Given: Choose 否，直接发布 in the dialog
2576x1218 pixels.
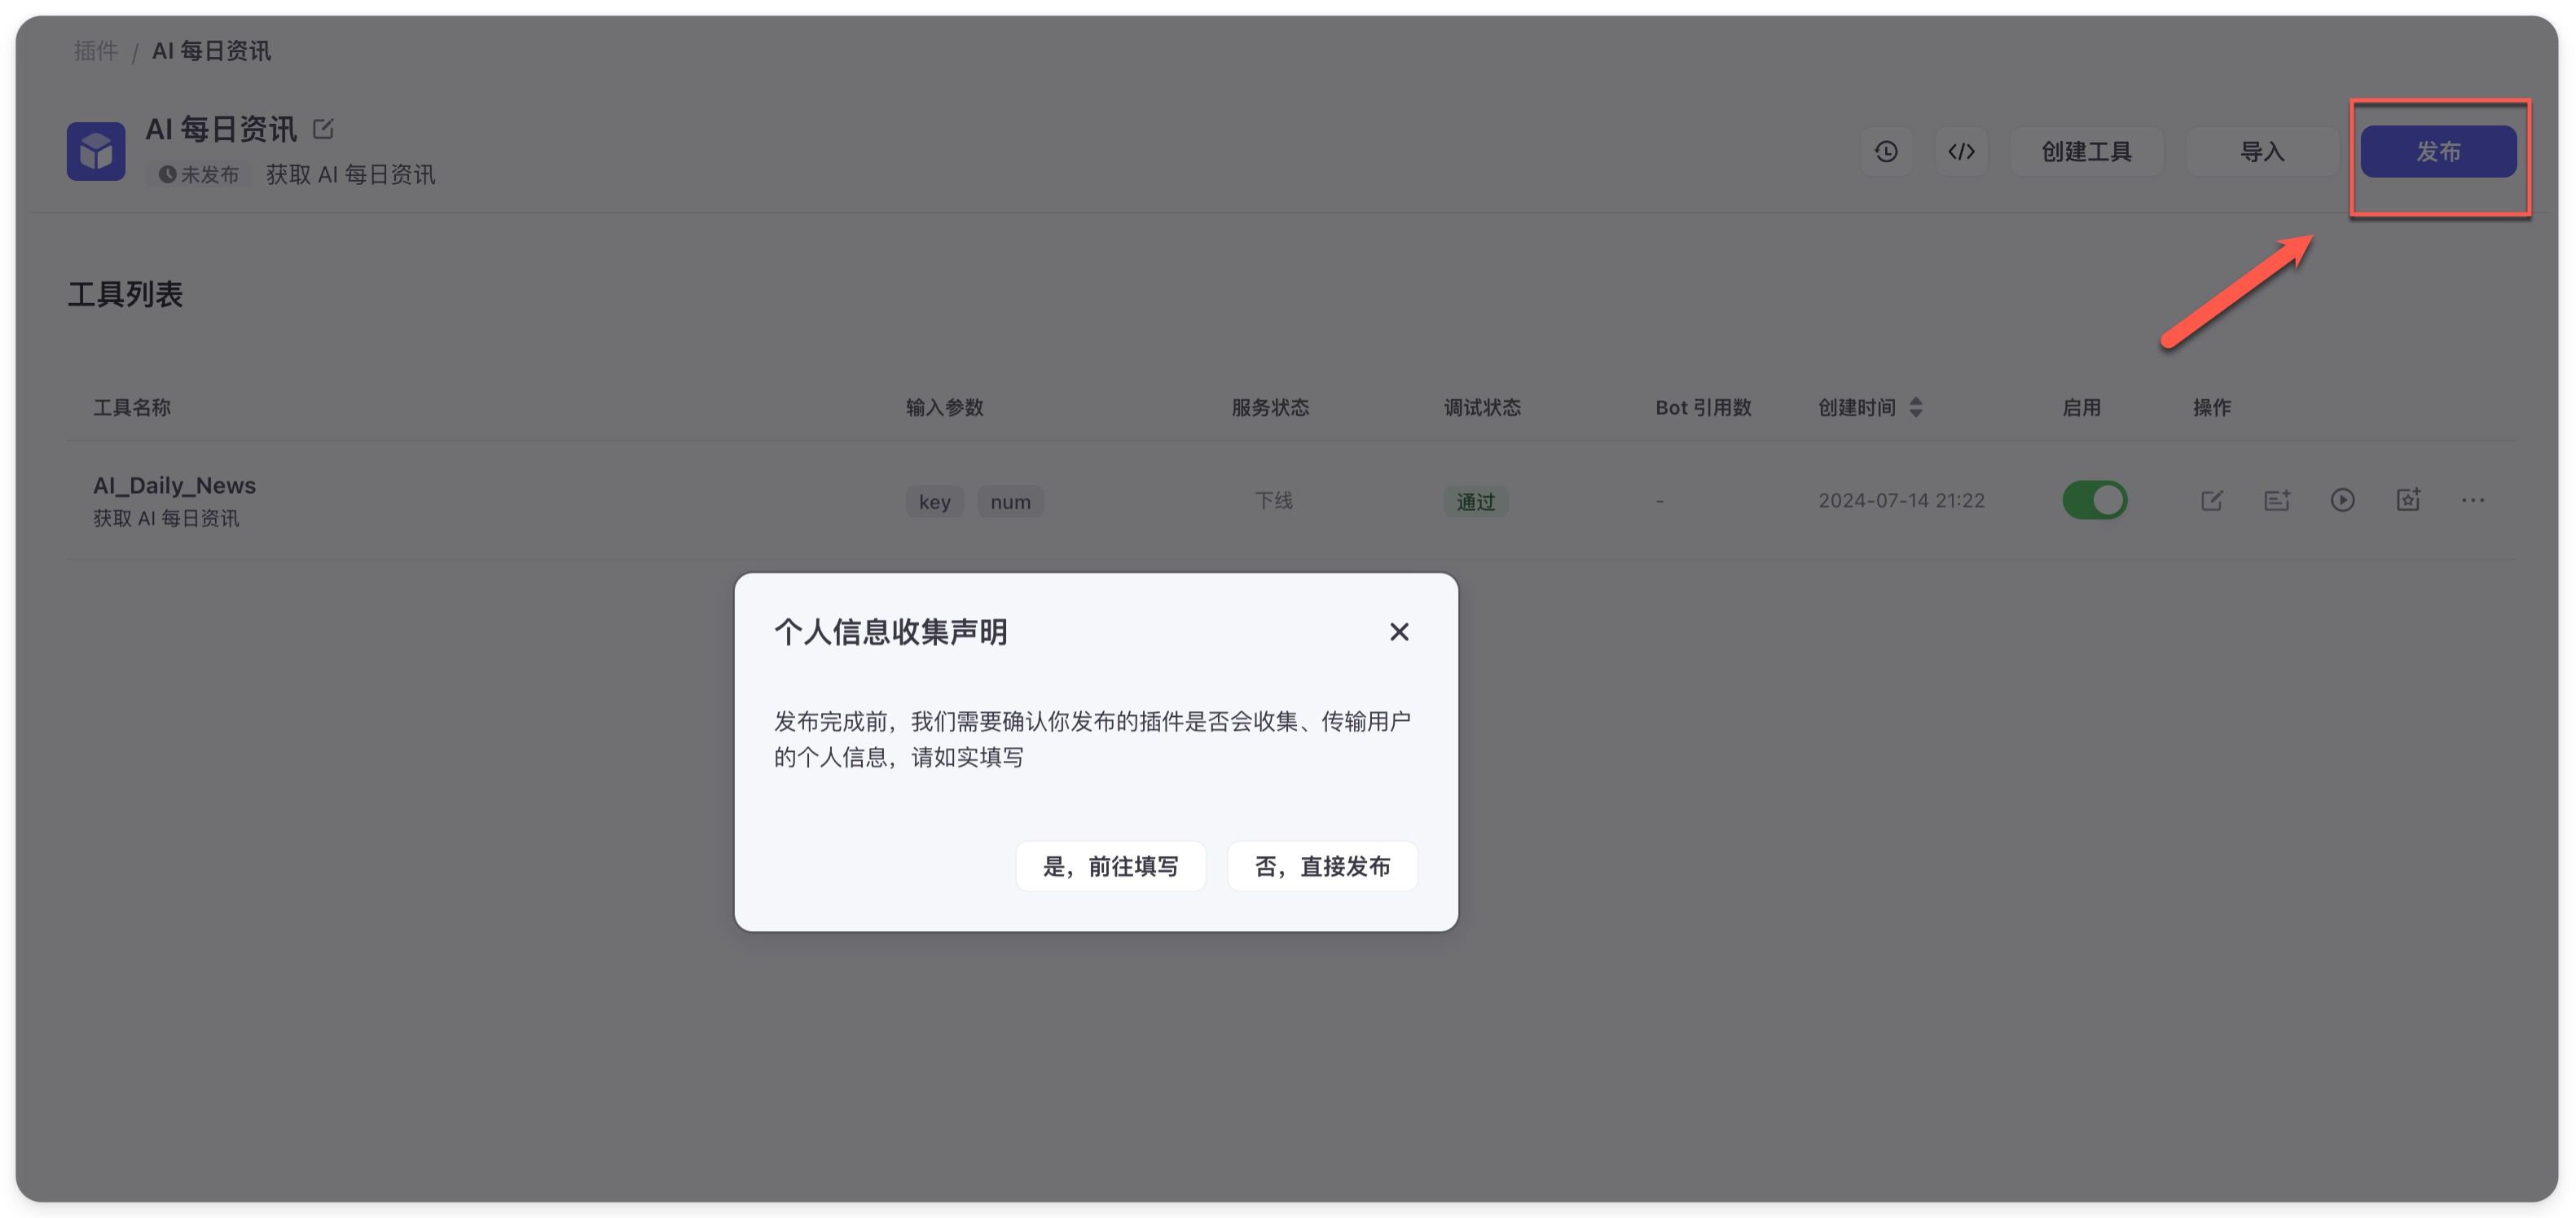Looking at the screenshot, I should (x=1322, y=866).
